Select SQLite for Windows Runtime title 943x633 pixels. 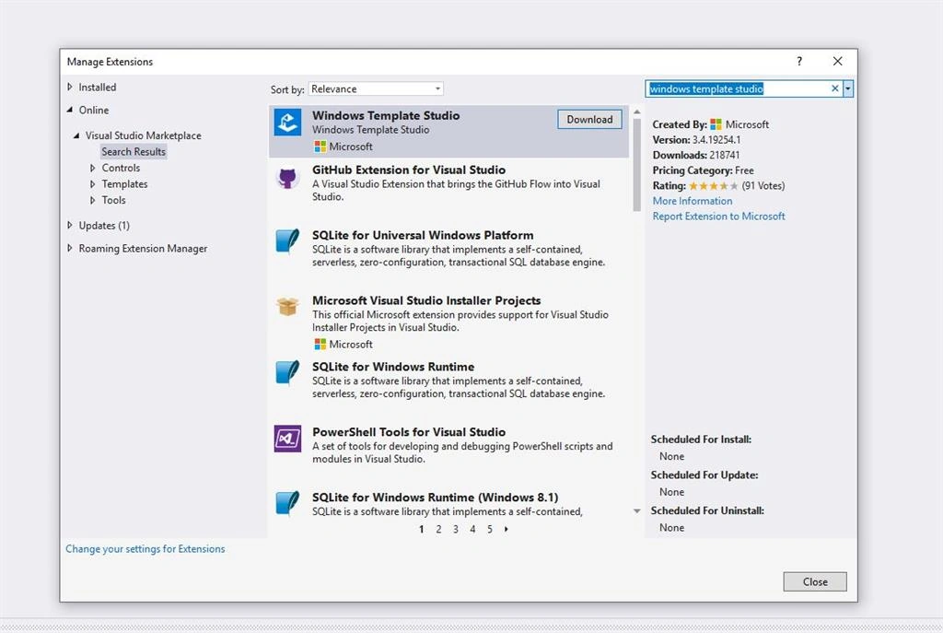[x=393, y=367]
